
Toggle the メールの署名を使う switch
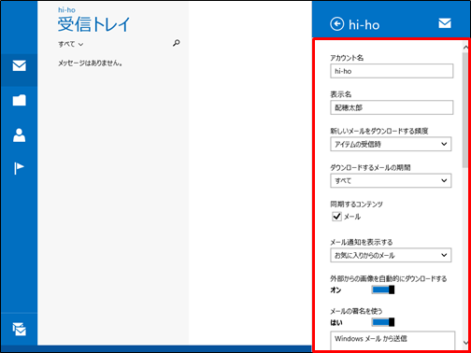point(383,322)
